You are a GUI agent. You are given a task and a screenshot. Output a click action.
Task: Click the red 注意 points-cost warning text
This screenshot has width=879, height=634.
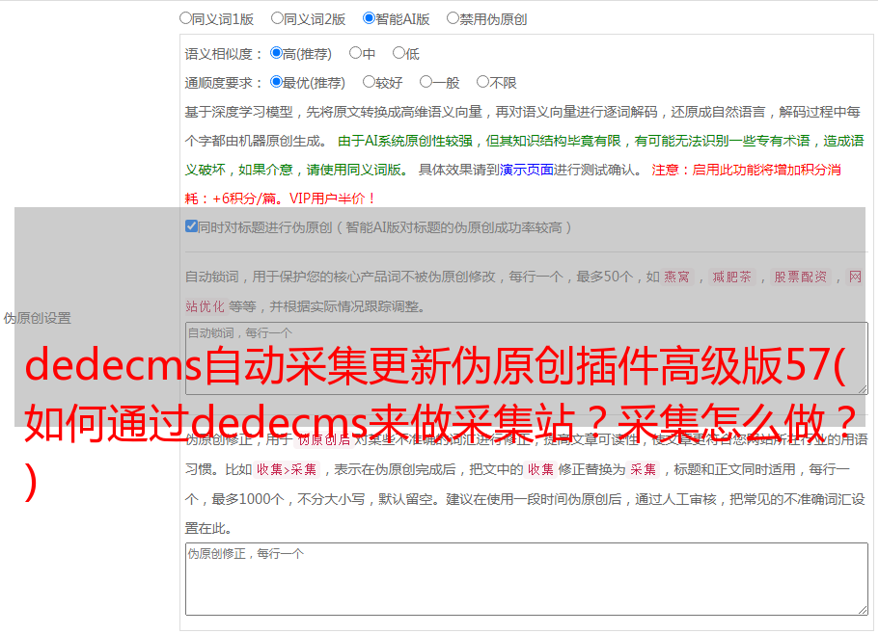[x=513, y=183]
